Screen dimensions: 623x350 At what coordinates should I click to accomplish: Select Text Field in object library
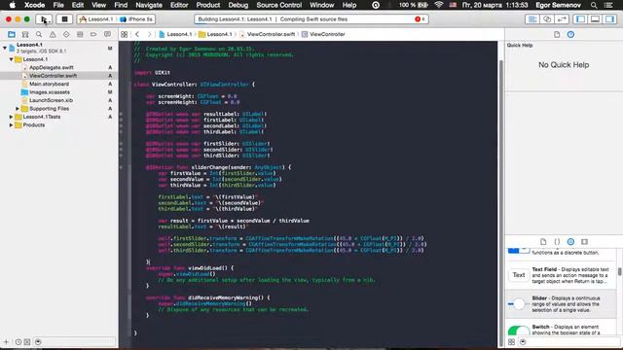click(562, 275)
